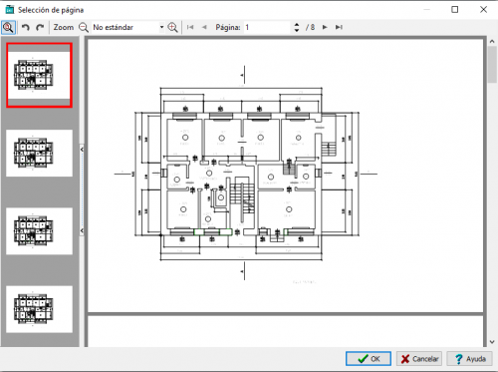
Task: Go to the previous page
Action: tap(204, 27)
